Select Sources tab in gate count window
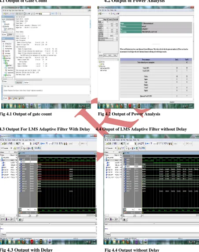199x252 pixels. coord(4,35)
